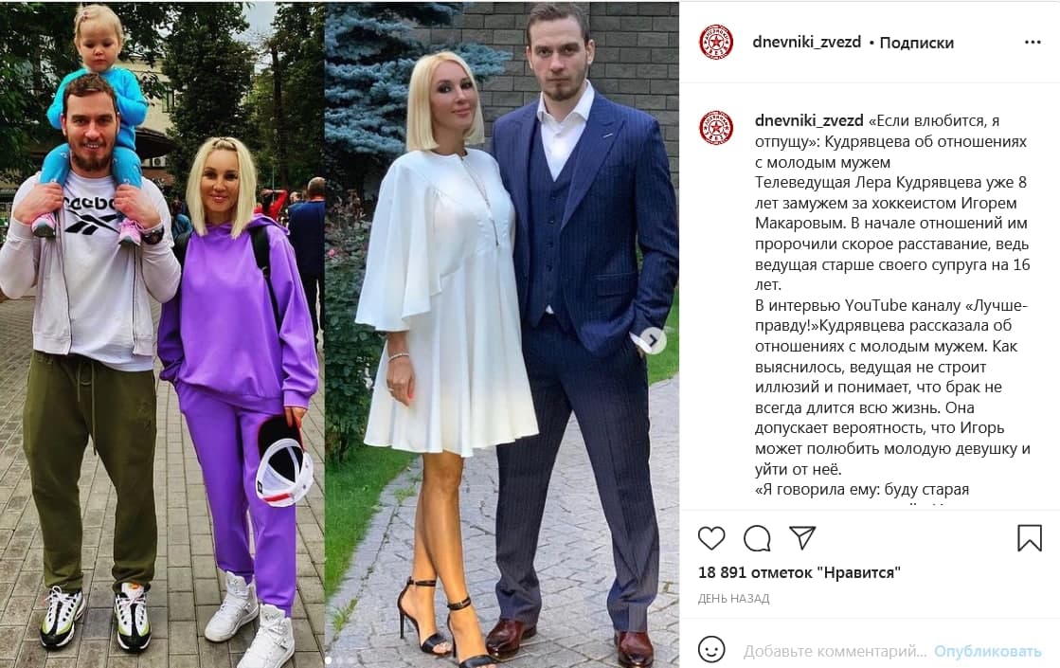Viewport: 1060px width, 668px height.
Task: Focus the Добавьте комментарий input field
Action: (835, 651)
